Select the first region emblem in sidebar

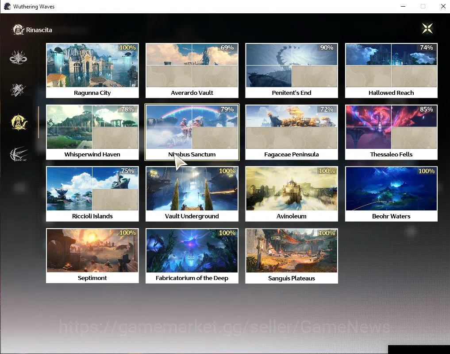click(19, 58)
